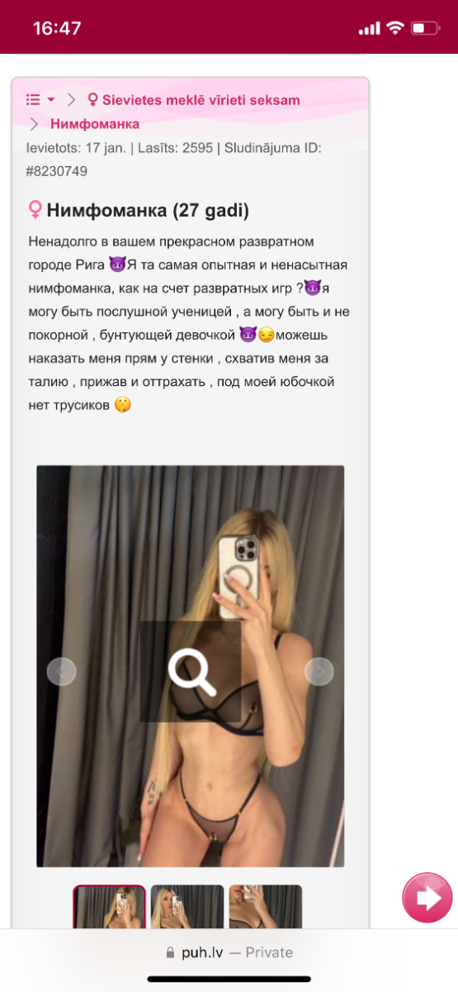The image size is (458, 992).
Task: Show the previous photo with the left arrow
Action: click(x=61, y=671)
